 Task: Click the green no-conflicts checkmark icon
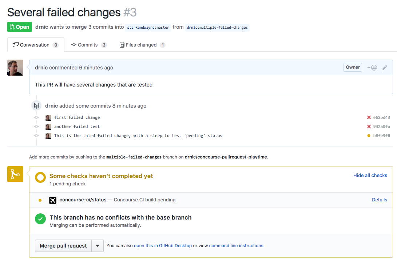coord(40,219)
